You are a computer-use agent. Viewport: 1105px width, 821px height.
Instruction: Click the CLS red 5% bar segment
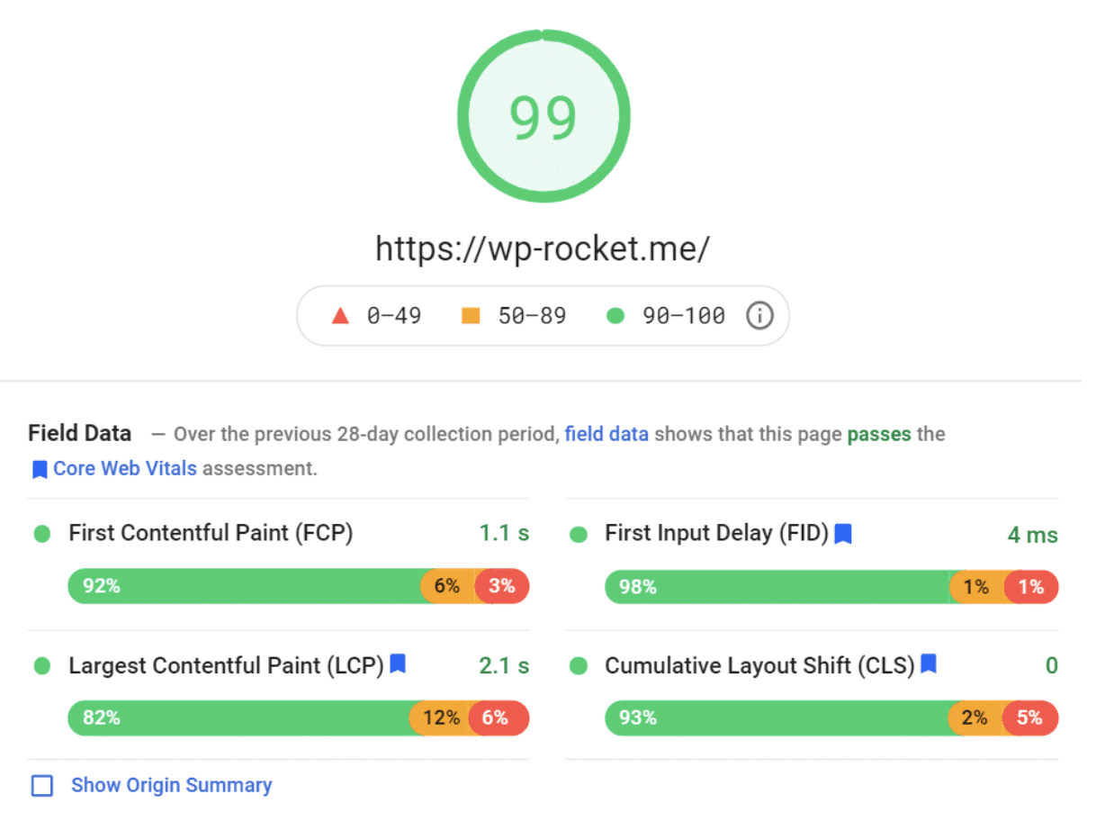[x=1029, y=717]
